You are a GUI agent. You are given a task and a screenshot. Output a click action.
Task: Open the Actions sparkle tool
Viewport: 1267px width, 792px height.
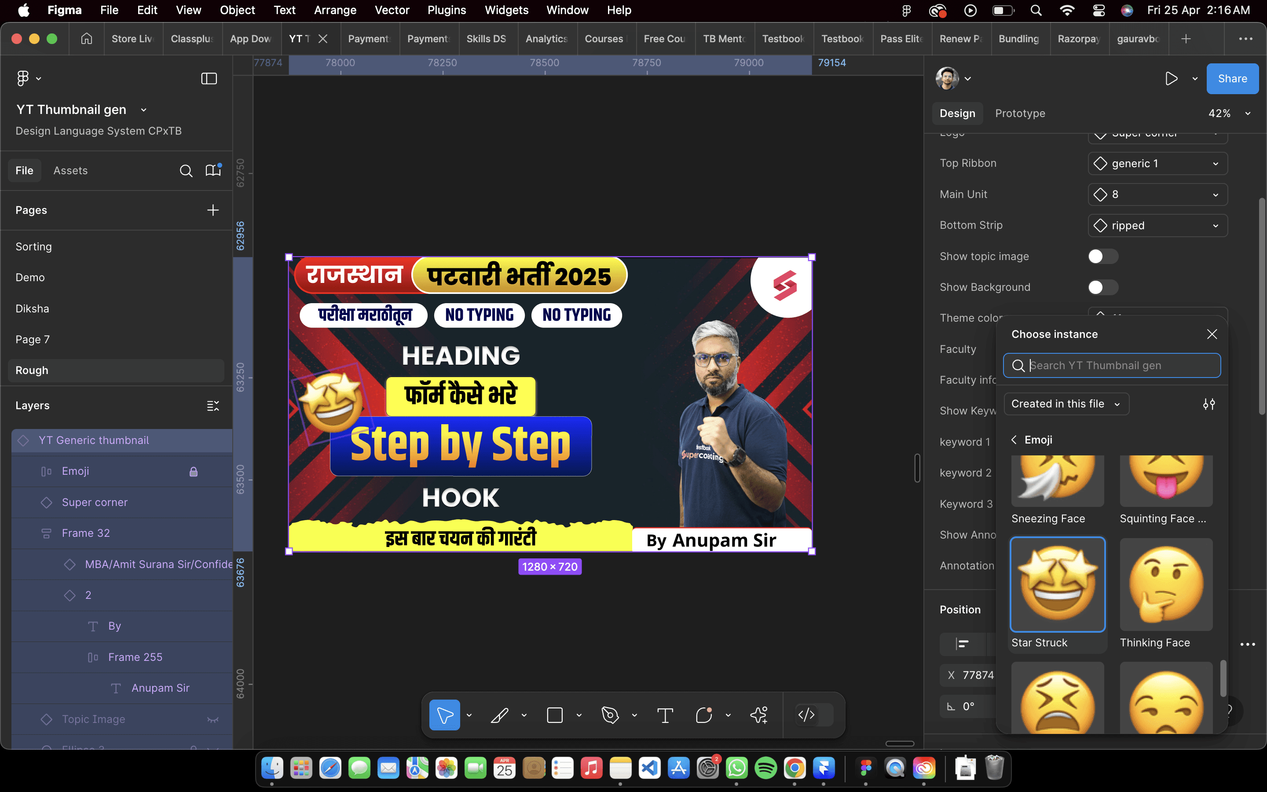(758, 715)
